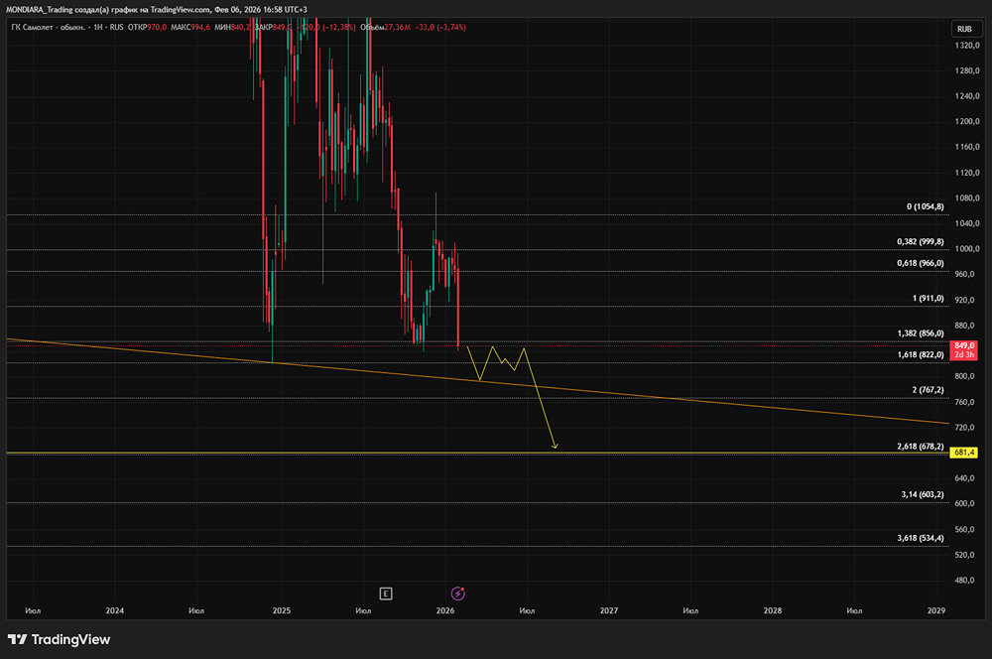Click the 2028 label on time axis
Image resolution: width=992 pixels, height=659 pixels.
[773, 611]
